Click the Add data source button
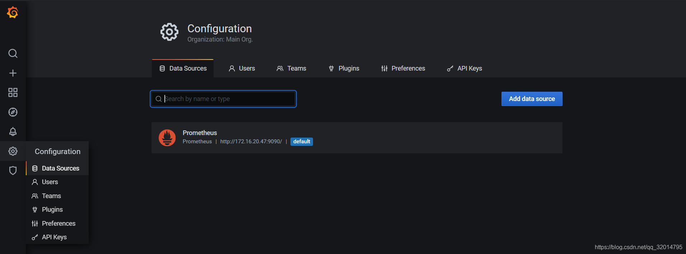686x254 pixels. 532,99
